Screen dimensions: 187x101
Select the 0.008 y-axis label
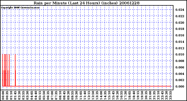180,61
